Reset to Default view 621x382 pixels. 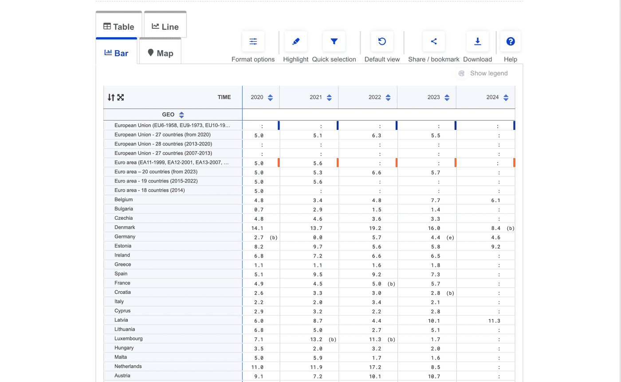tap(382, 42)
